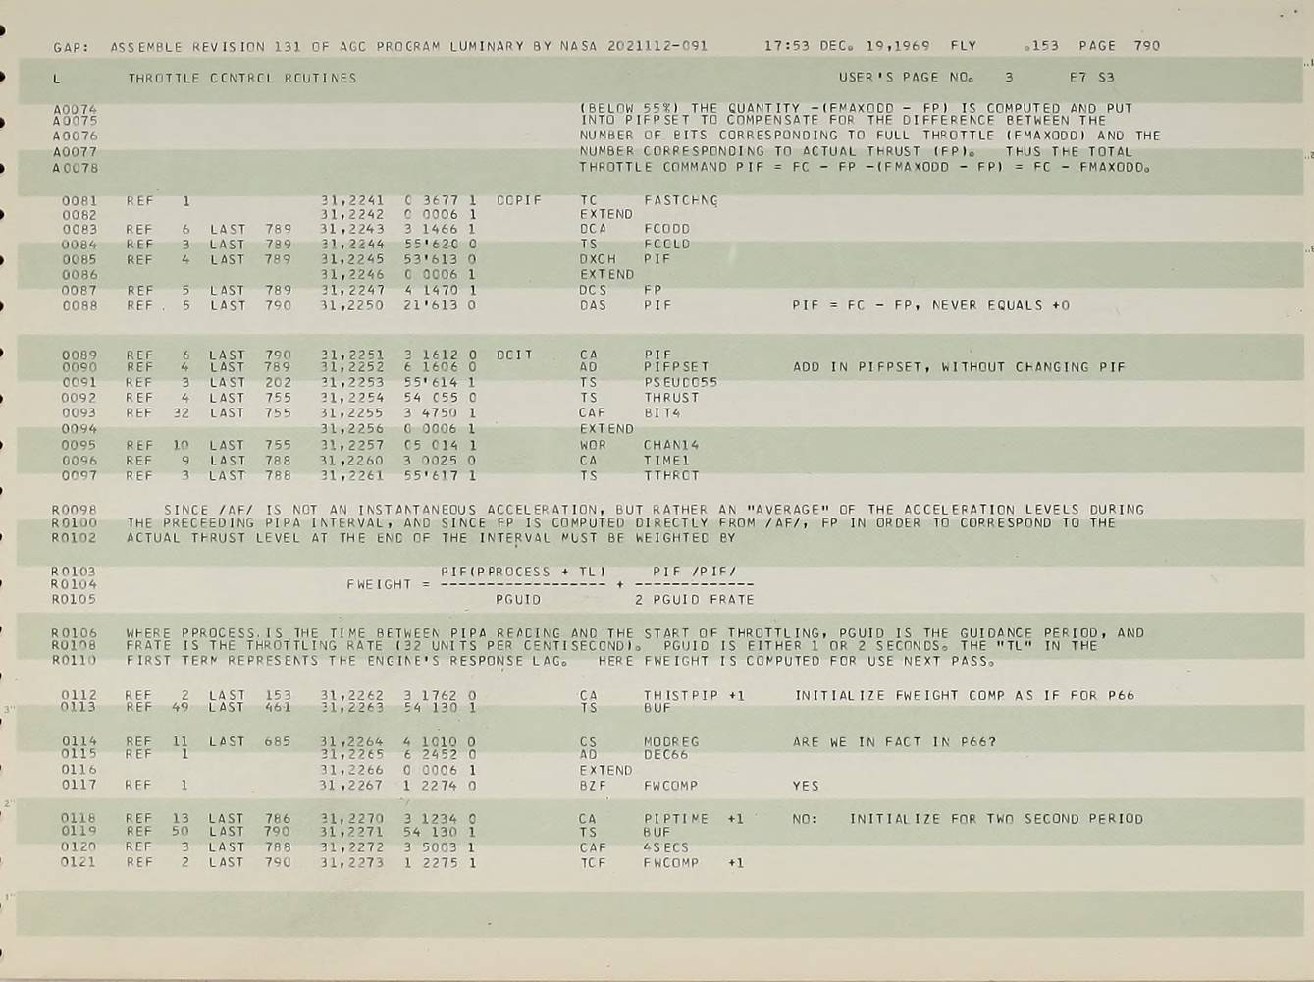Click the 'BZF' opcode
The image size is (1314, 982).
(x=593, y=786)
